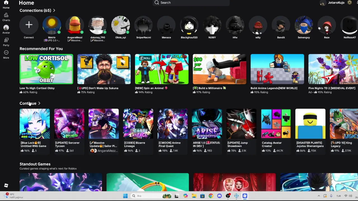This screenshot has height=201, width=358.
Task: Expand the Continue section chevron
Action: 39,103
